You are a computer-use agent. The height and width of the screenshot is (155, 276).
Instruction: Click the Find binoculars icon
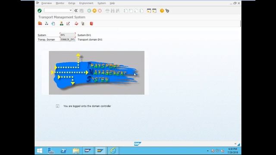click(x=113, y=11)
